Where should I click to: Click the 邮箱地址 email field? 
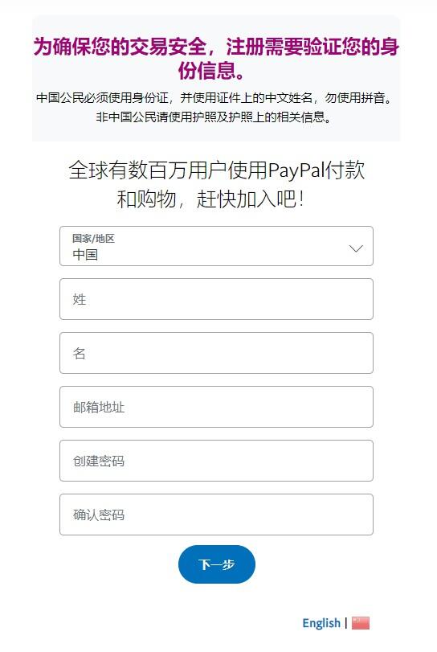coord(216,407)
